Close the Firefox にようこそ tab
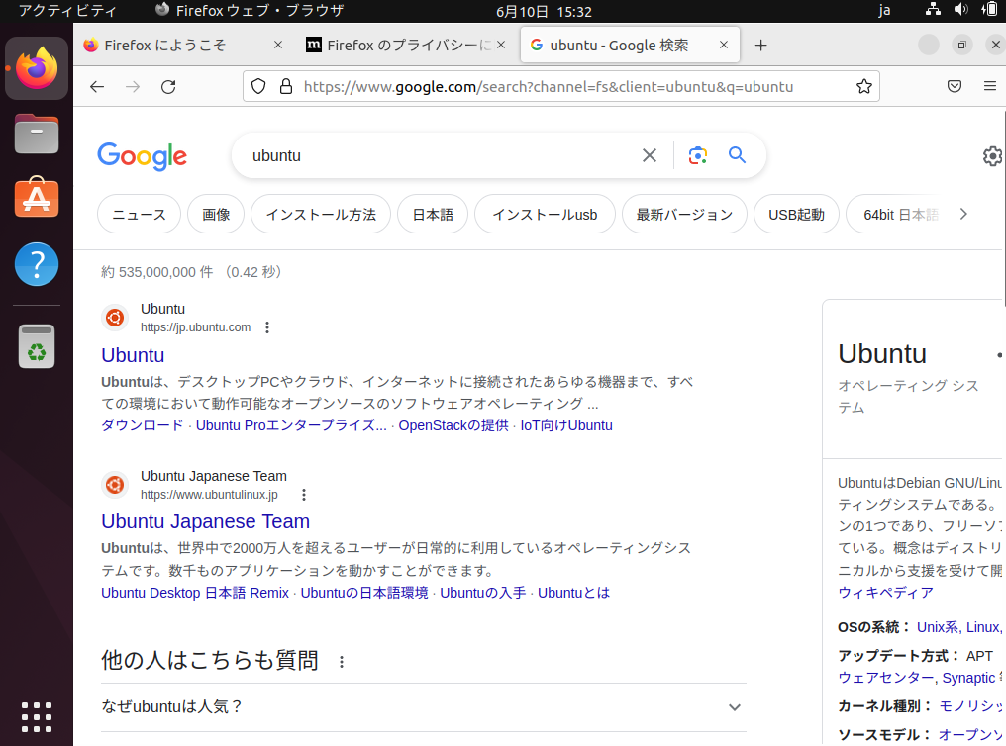Screen dimensions: 1006x746 coord(278,45)
